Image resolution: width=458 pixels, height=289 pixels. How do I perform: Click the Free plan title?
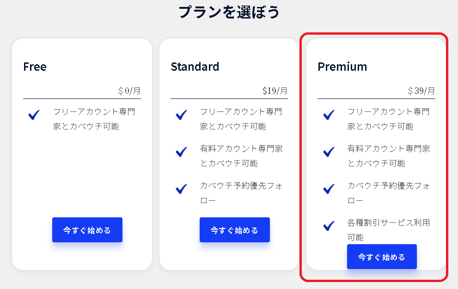click(x=35, y=67)
